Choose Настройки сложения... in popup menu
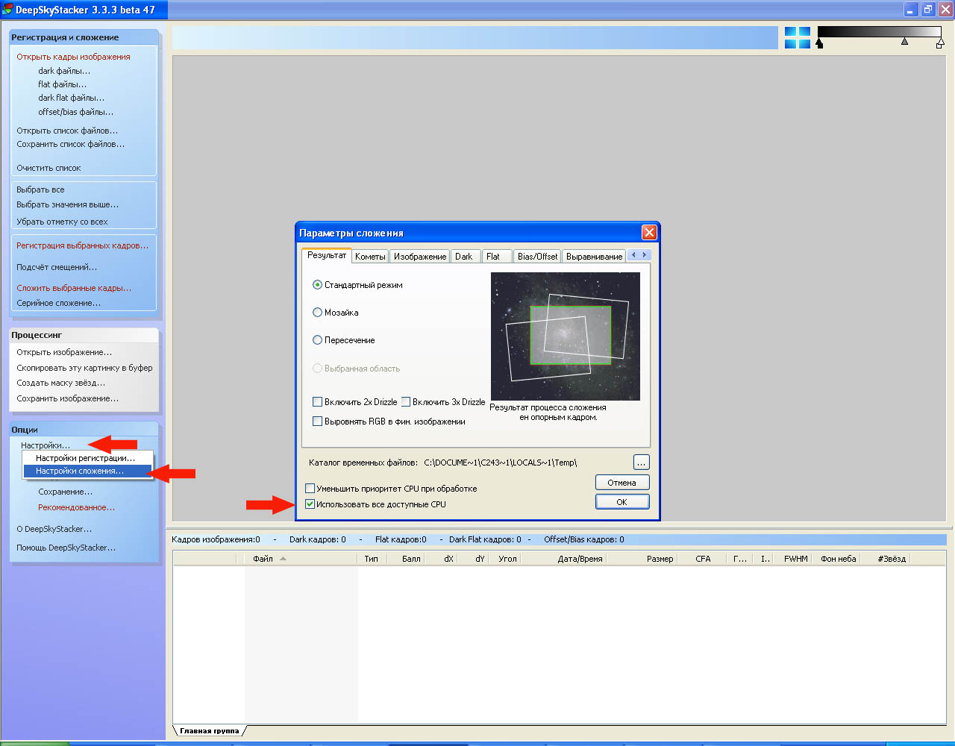 (x=80, y=471)
